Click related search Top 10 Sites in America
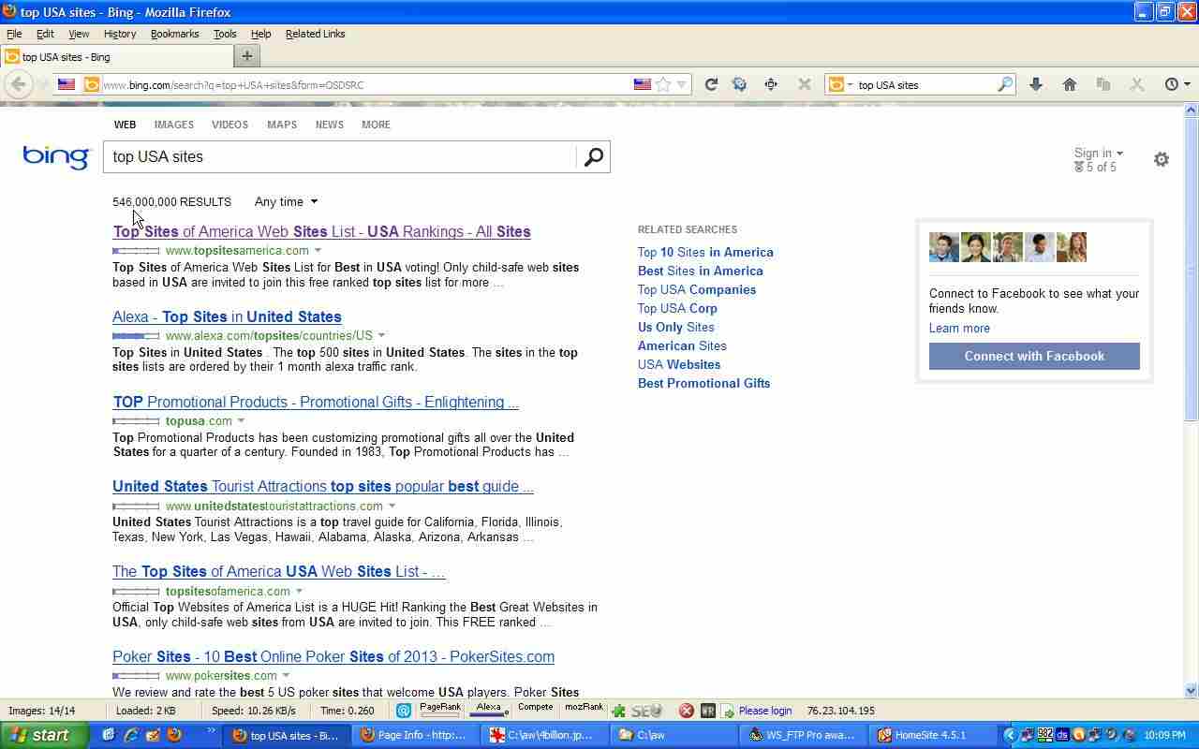 pyautogui.click(x=705, y=252)
